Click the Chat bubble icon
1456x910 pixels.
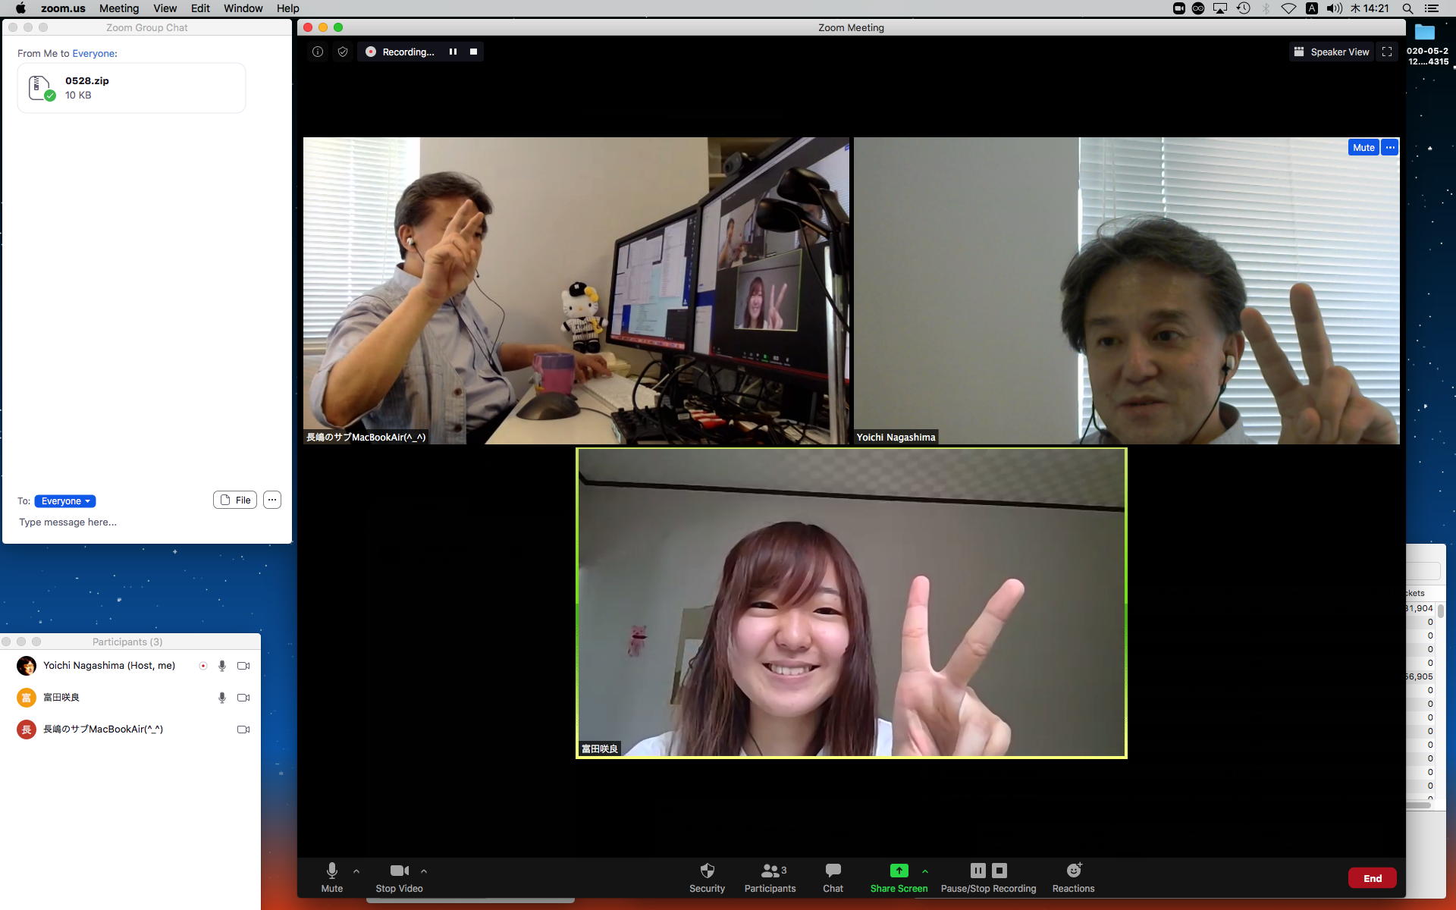coord(833,871)
